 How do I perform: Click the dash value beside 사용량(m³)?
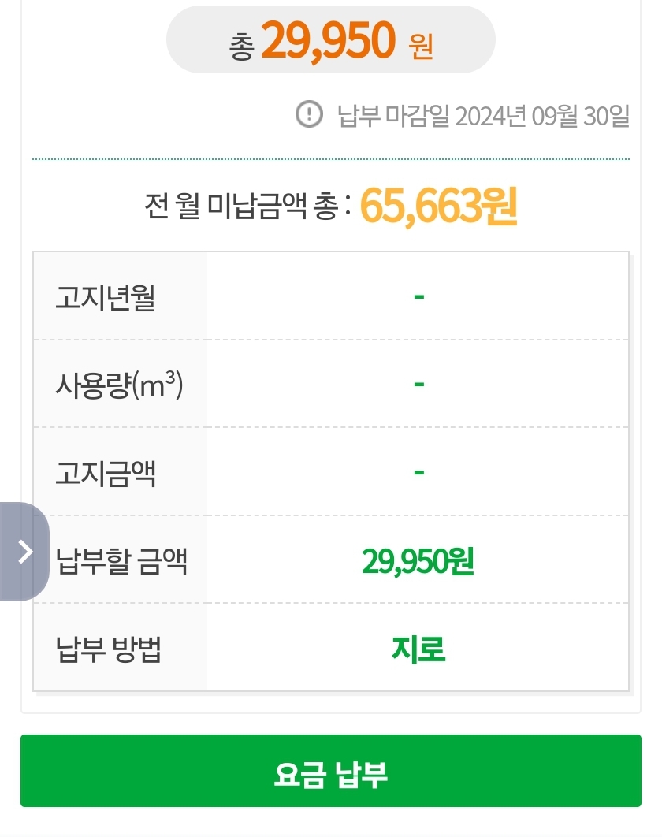[x=418, y=385]
